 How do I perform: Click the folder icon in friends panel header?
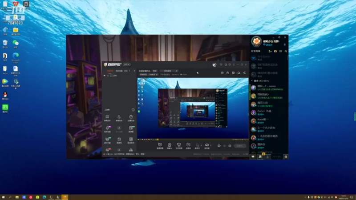(275, 51)
